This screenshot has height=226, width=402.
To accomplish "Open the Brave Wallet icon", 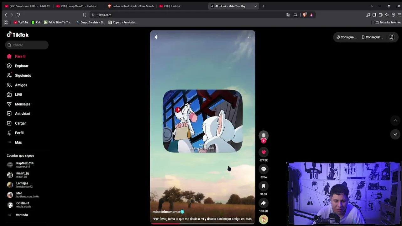I will pyautogui.click(x=381, y=15).
